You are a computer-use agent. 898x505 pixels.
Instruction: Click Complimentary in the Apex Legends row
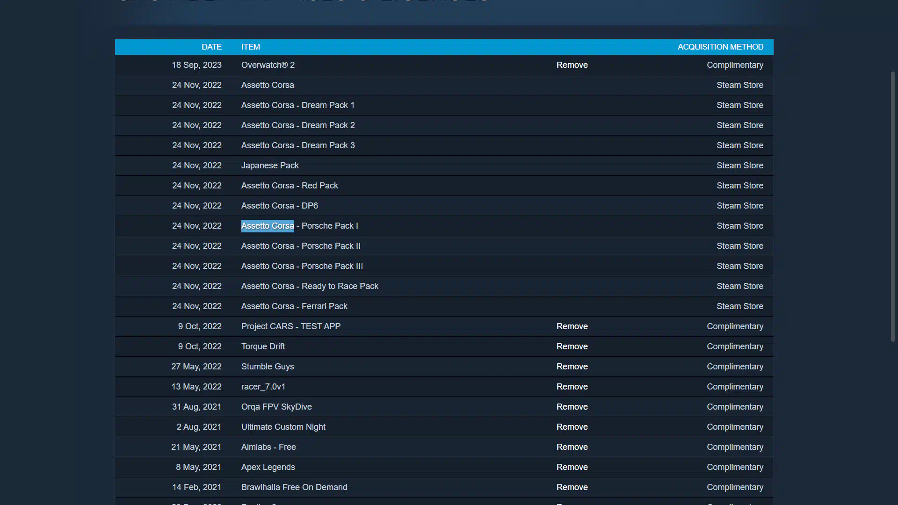click(x=735, y=467)
